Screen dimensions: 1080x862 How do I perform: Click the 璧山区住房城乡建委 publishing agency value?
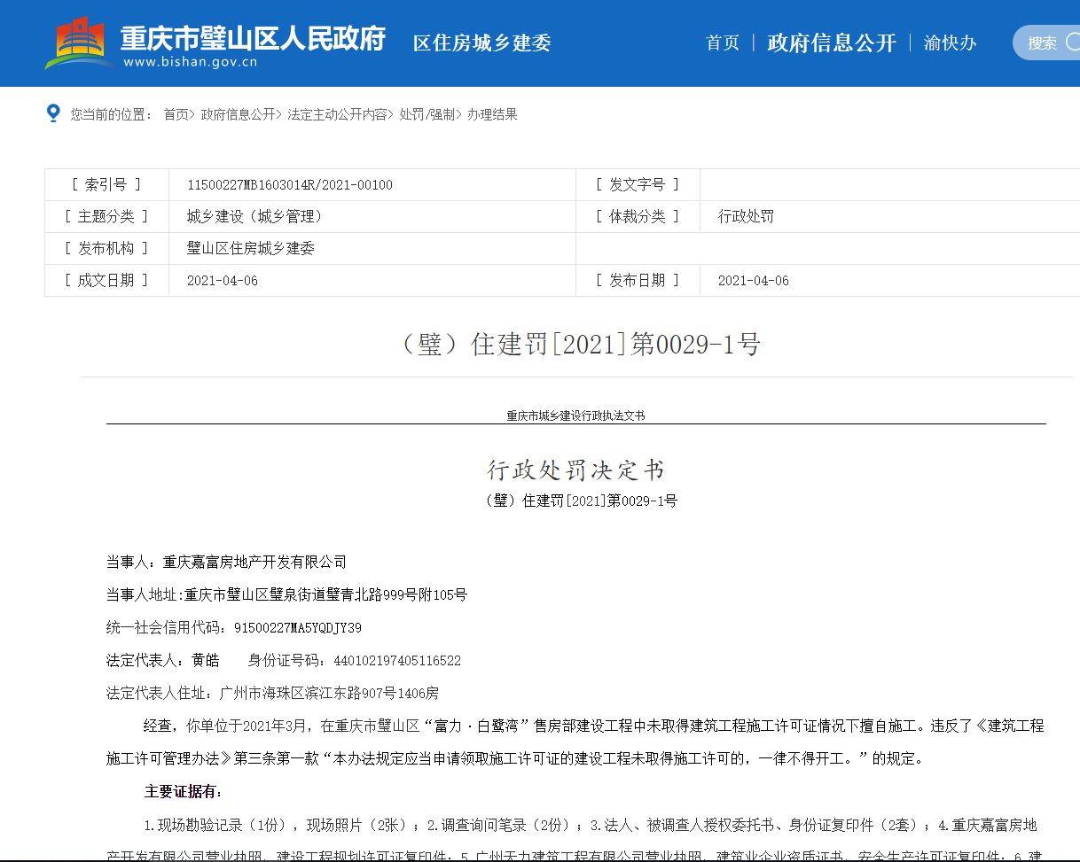[x=250, y=249]
